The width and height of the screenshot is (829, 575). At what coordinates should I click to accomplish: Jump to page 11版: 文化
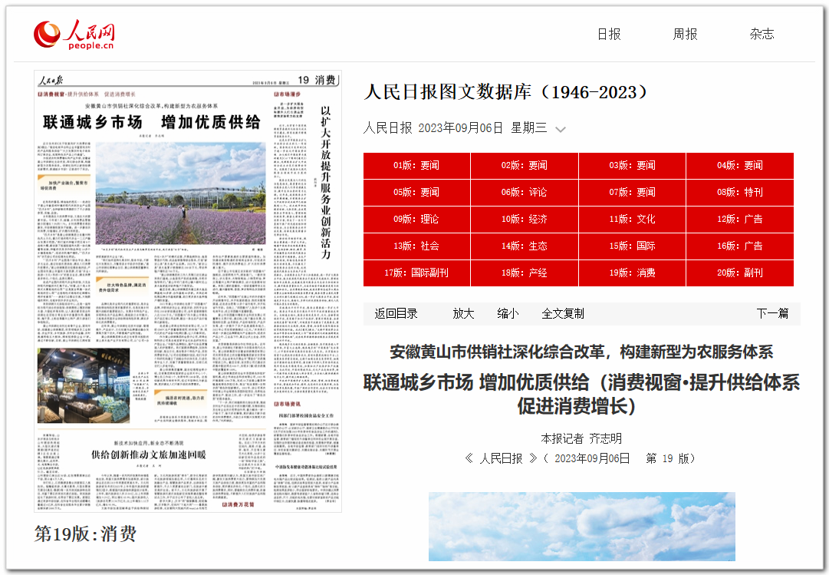pyautogui.click(x=632, y=220)
